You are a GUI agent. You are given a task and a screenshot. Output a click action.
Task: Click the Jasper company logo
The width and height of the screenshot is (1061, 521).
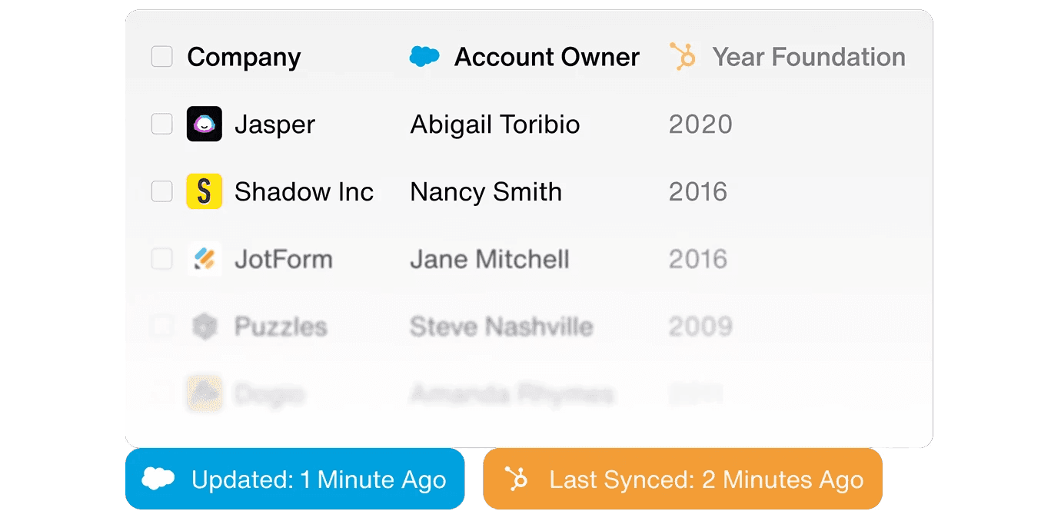click(x=205, y=124)
